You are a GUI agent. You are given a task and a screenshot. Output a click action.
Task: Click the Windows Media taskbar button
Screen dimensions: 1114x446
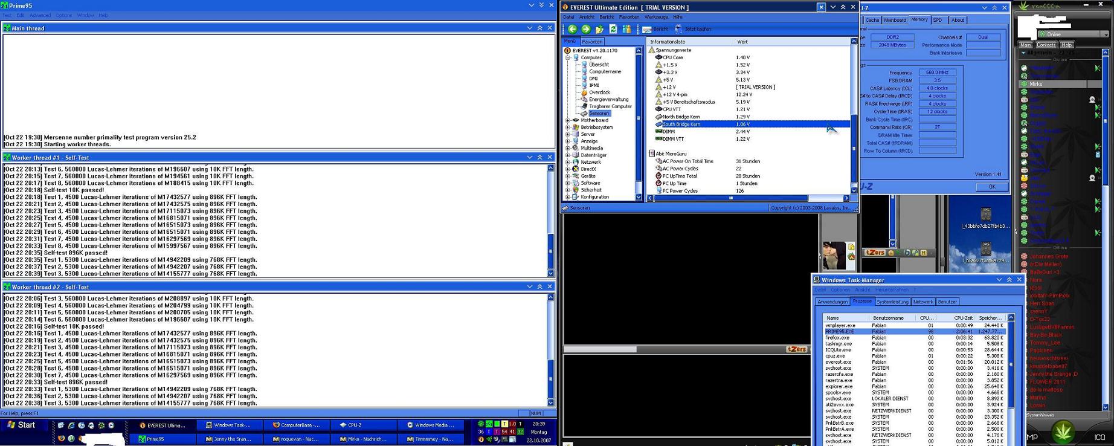pos(431,425)
